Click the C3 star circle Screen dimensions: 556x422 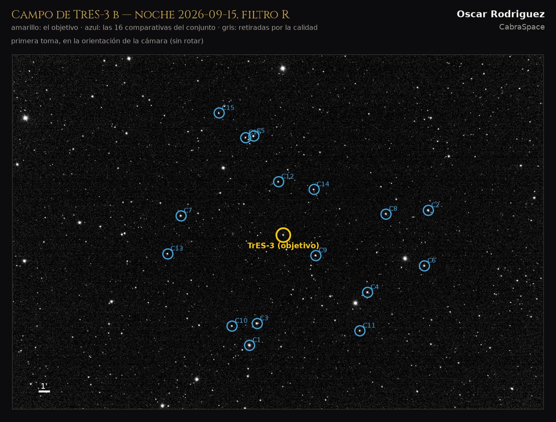[x=257, y=324]
